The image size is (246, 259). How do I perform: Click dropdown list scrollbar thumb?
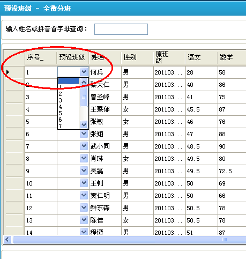(x=84, y=97)
